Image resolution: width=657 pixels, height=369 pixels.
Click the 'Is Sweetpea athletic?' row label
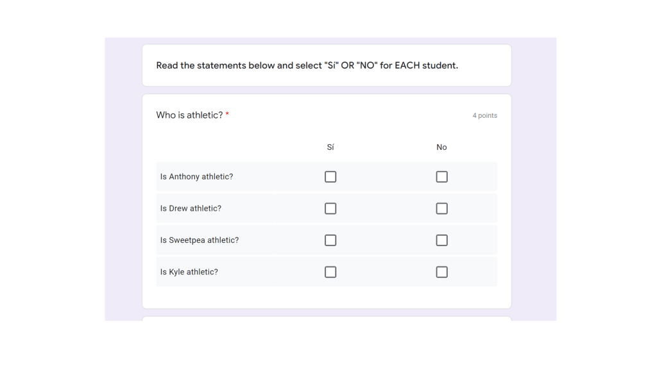click(199, 240)
